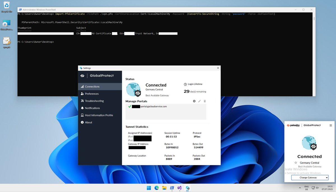Click the GlobalProtect taskbar icon
336x192 pixels.
click(188, 188)
